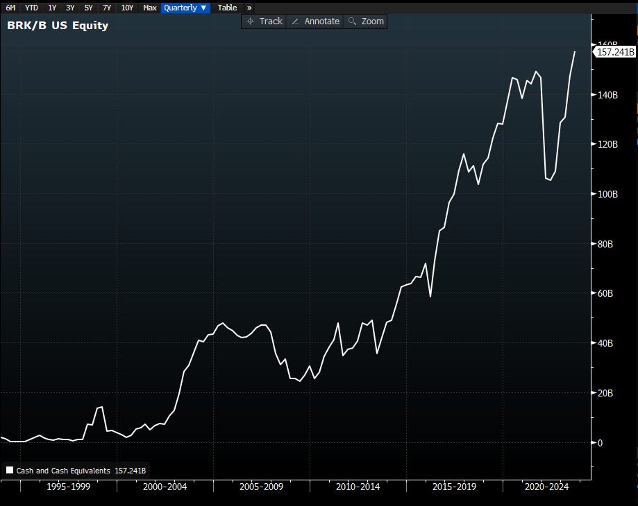
Task: Select the 10Y time range
Action: tap(127, 8)
